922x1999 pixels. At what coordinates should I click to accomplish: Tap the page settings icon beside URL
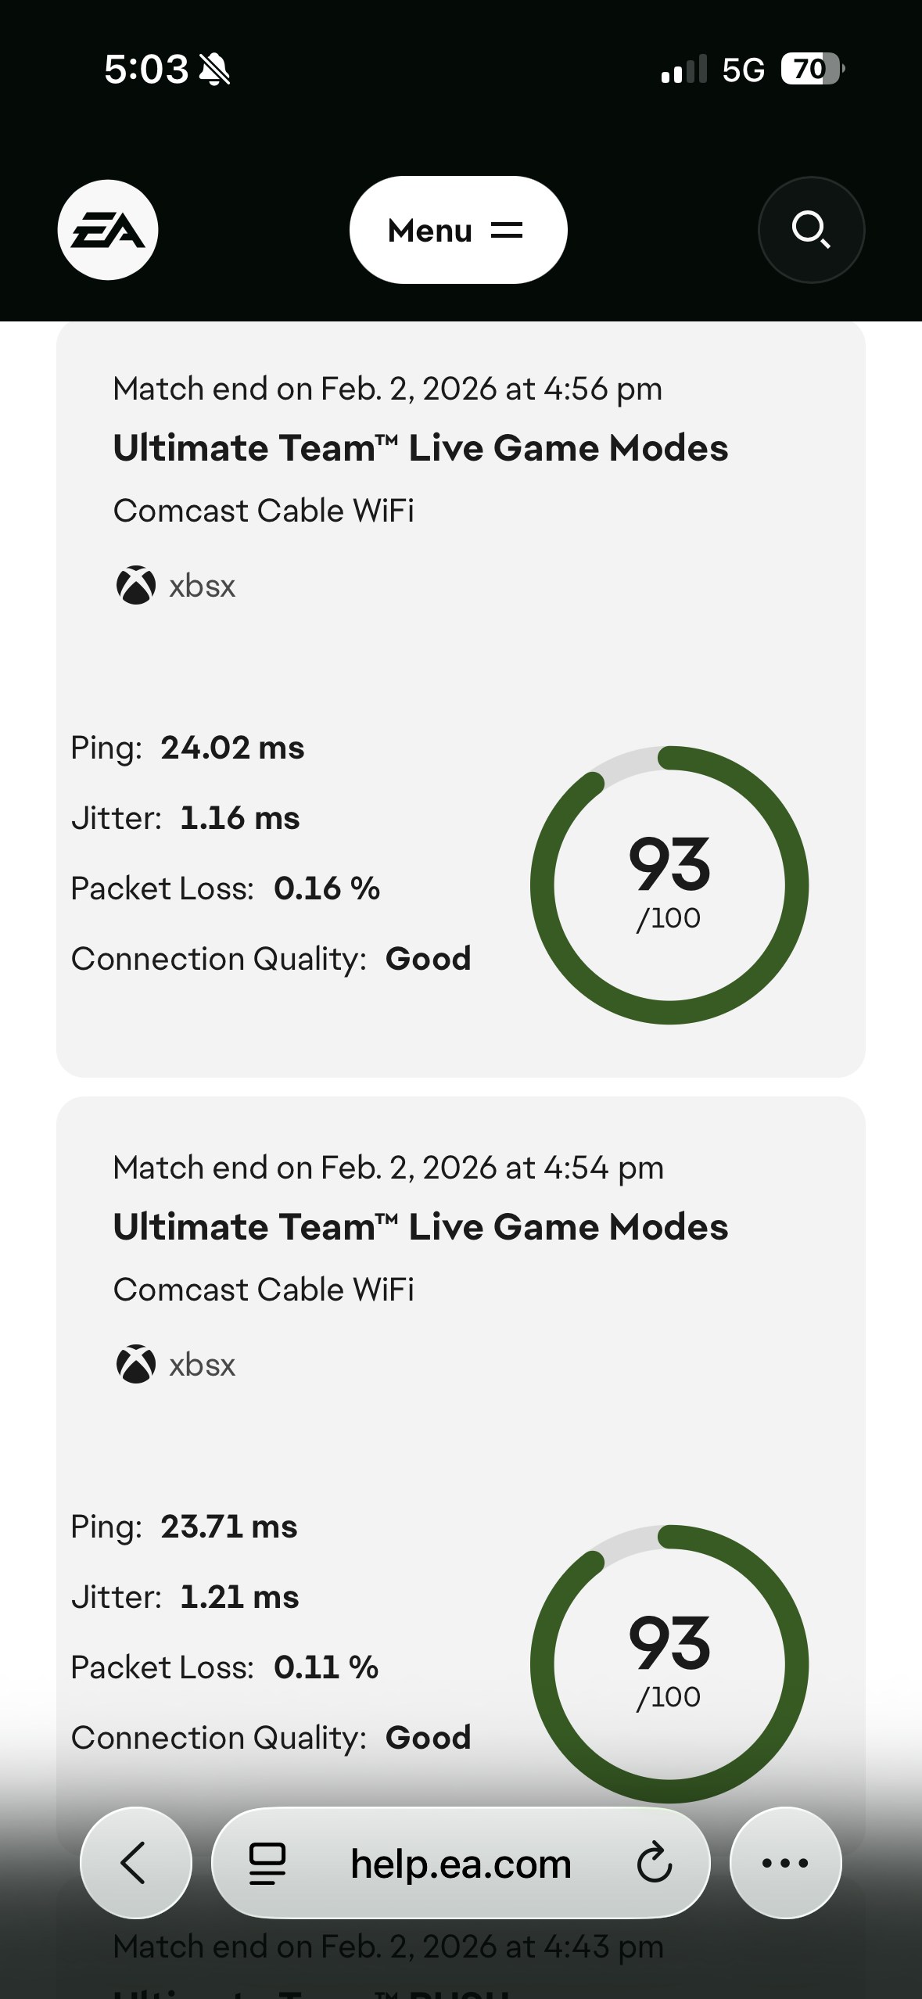pos(267,1863)
